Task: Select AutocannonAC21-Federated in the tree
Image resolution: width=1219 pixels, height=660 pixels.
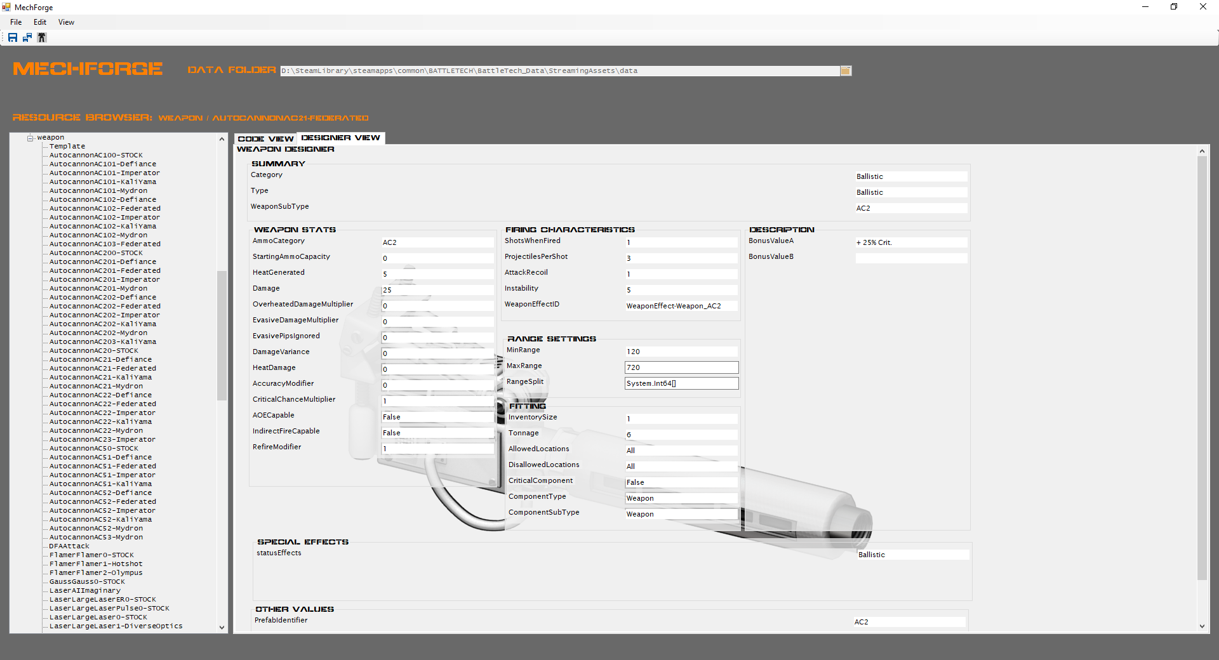Action: 103,369
